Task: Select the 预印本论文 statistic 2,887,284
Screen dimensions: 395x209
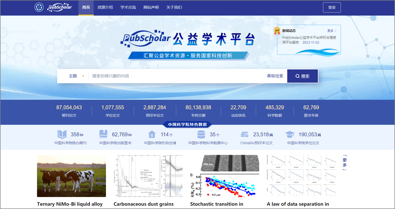Action: (x=155, y=111)
